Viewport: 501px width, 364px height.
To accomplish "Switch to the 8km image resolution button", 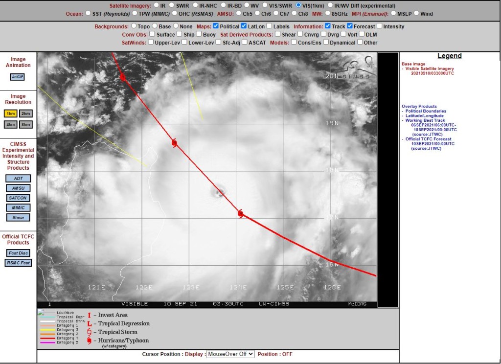I will [25, 124].
